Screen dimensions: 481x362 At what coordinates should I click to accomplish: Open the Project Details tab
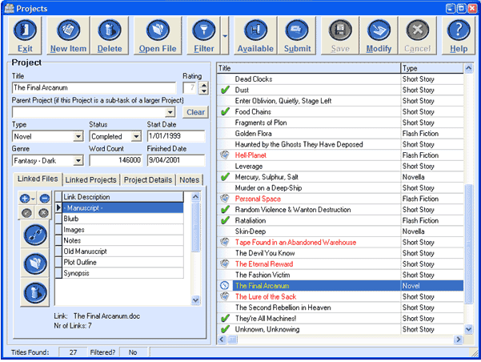click(148, 179)
